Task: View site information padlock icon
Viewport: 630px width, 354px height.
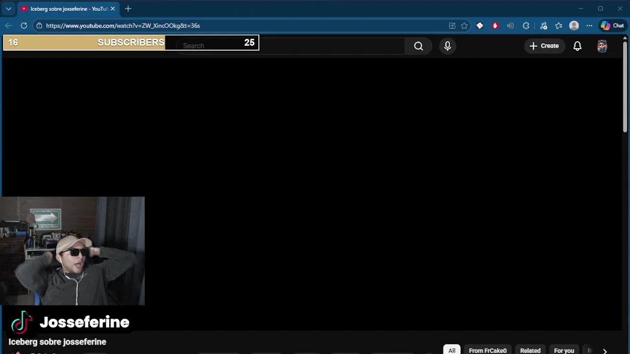Action: click(39, 26)
